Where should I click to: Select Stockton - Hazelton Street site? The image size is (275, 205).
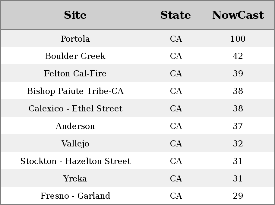pyautogui.click(x=75, y=161)
